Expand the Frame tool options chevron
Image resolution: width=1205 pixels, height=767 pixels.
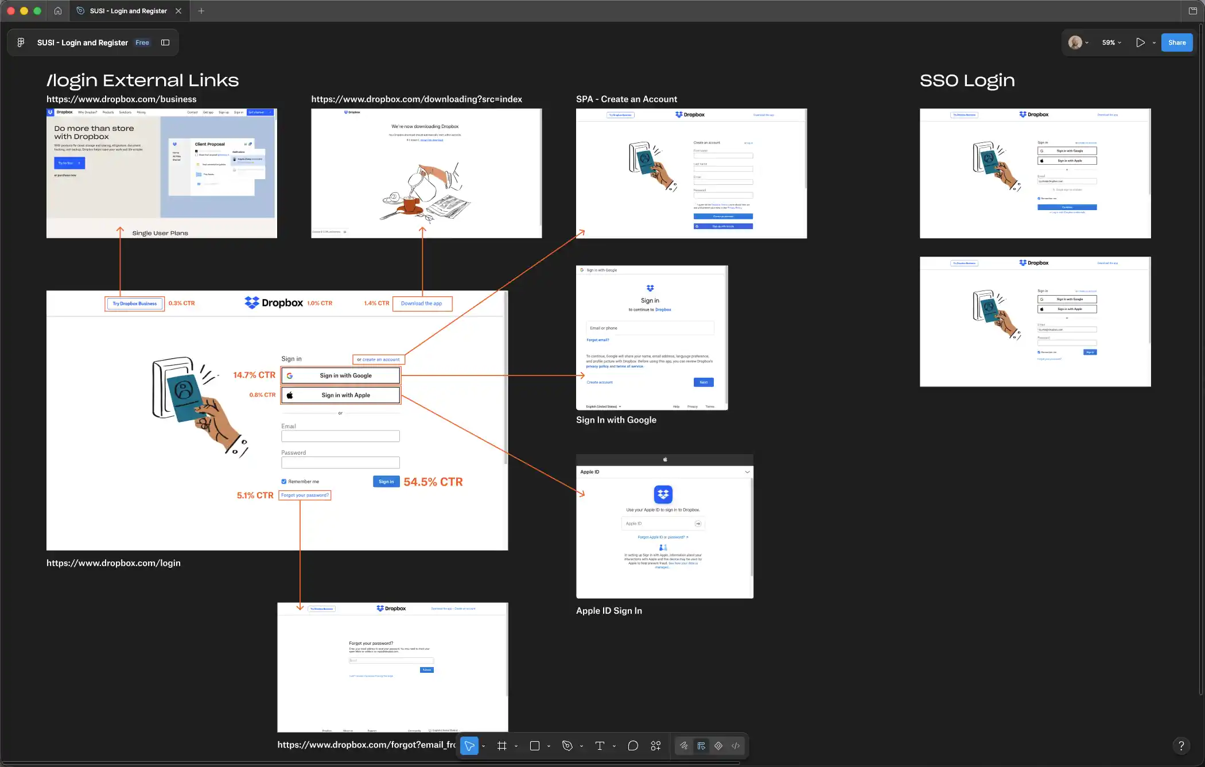coord(516,746)
